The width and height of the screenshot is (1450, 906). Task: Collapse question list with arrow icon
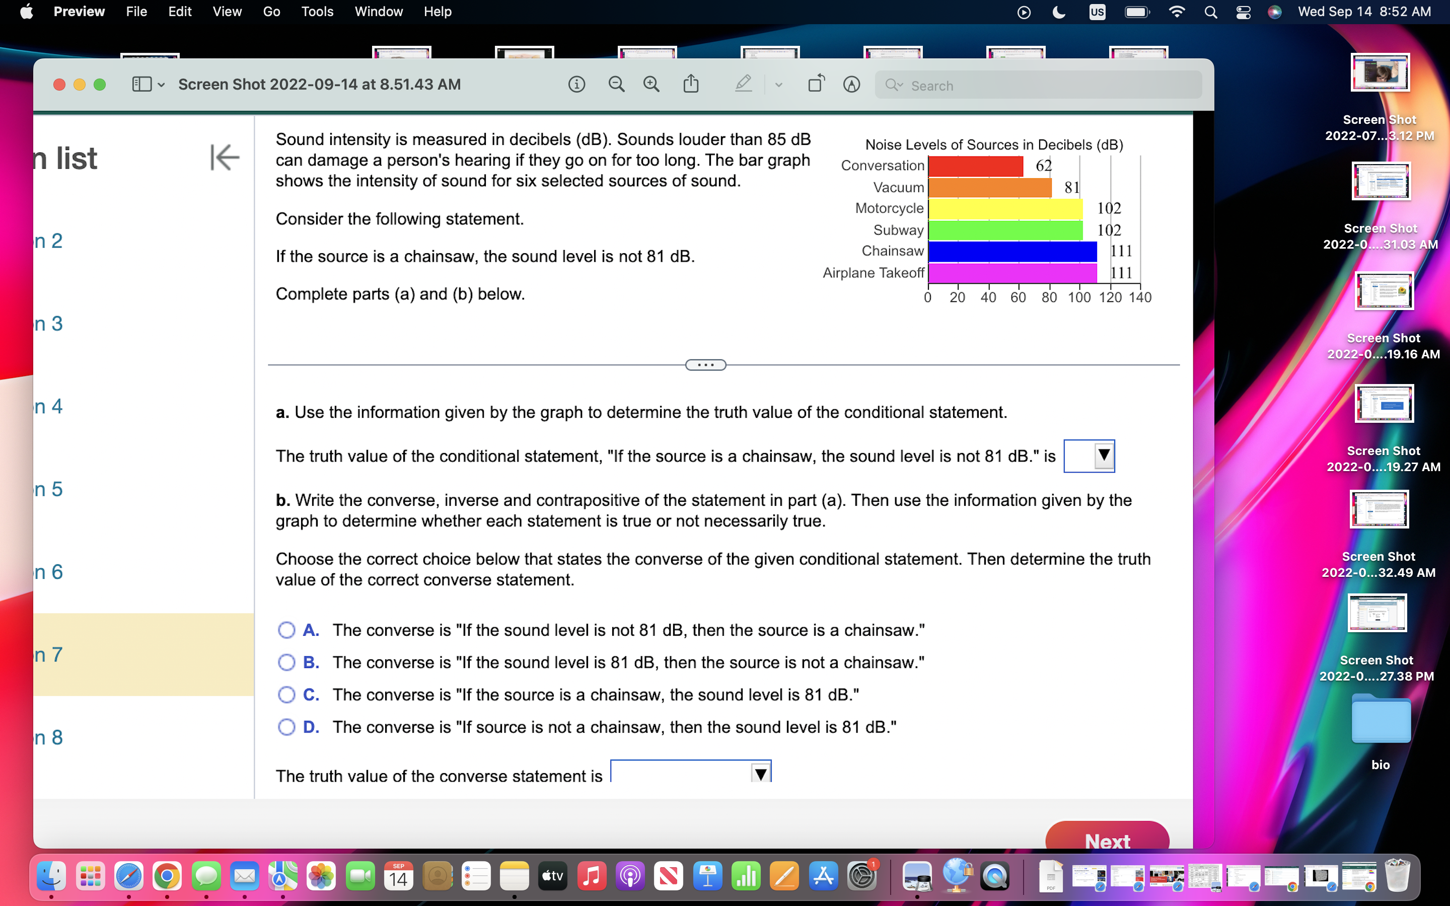coord(225,158)
